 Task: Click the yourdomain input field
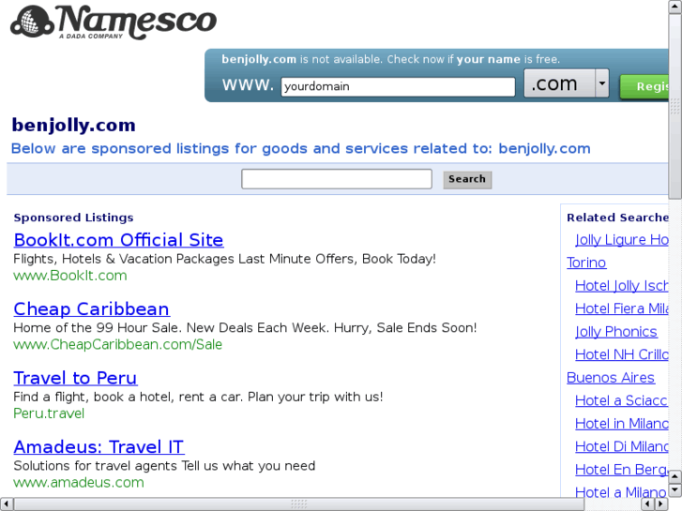[x=398, y=86]
